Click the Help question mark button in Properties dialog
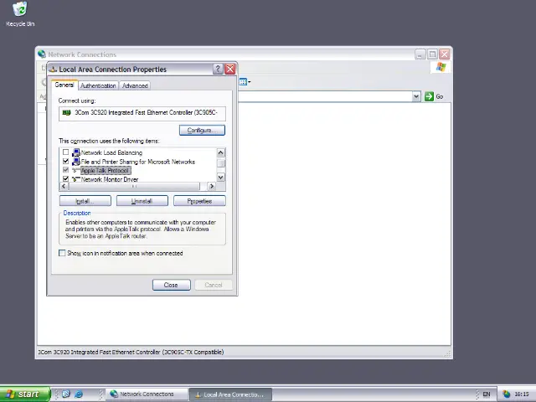Viewport: 536px width, 402px height. [x=218, y=69]
